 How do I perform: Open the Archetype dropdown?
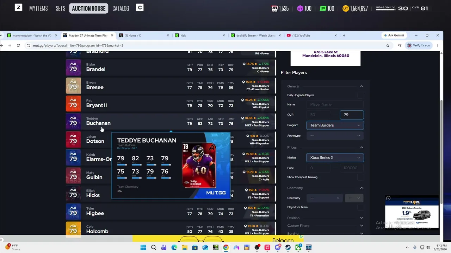point(335,136)
